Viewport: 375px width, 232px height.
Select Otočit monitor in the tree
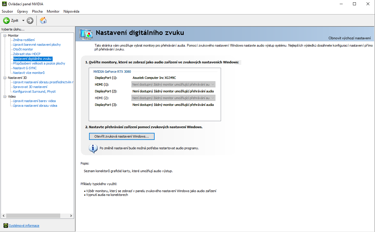[23, 49]
